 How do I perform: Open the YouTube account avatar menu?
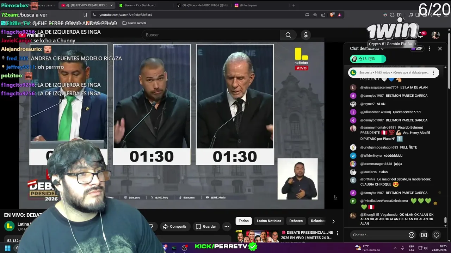pos(436,35)
